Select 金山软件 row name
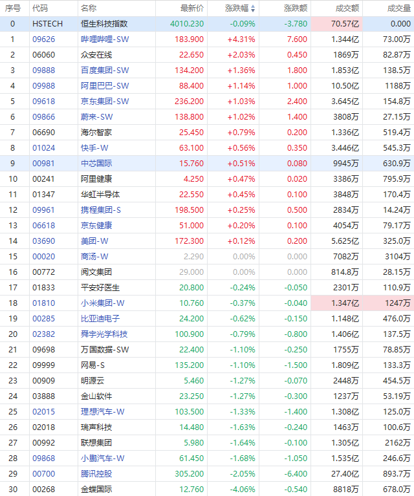414x496 pixels. 96,396
